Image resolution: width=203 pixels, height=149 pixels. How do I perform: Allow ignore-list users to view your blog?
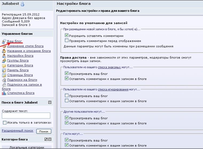click(67, 96)
